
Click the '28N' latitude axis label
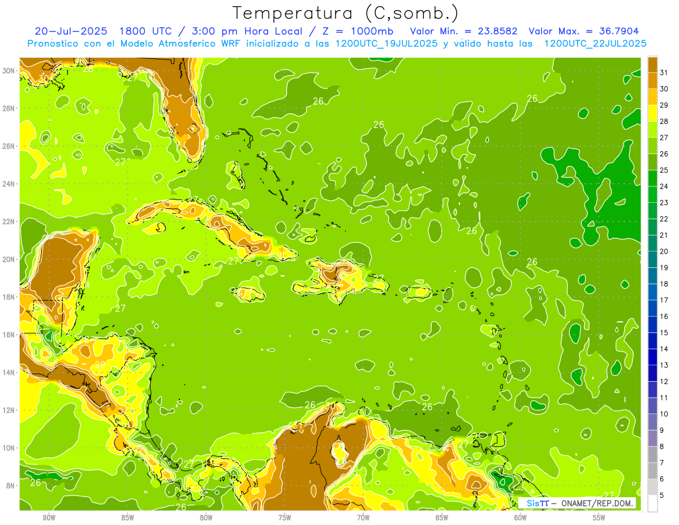8,108
